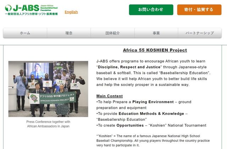
Task: Click the J-ABS logo in the header
Action: point(31,10)
